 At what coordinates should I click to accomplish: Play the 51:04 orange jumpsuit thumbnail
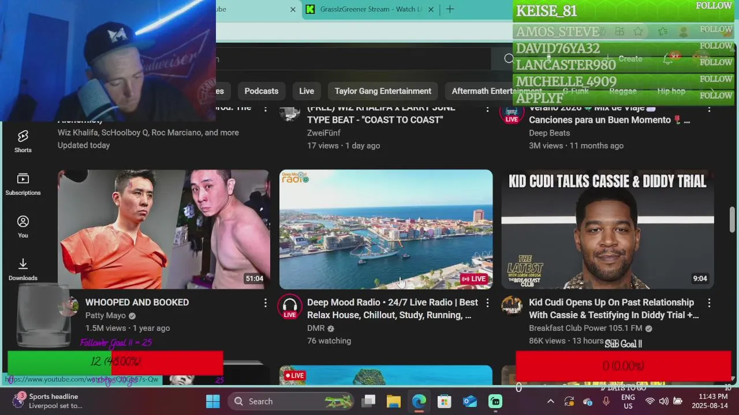[x=163, y=229]
